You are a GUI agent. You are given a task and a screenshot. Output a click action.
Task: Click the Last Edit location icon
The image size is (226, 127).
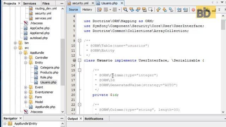point(99,10)
